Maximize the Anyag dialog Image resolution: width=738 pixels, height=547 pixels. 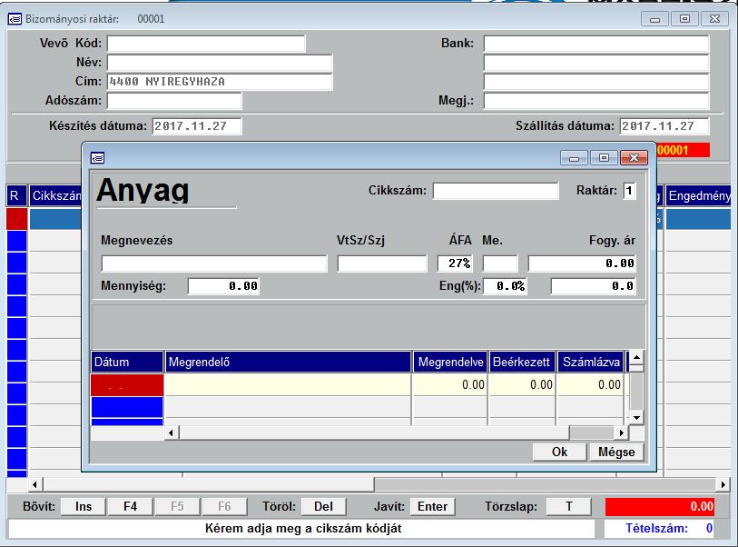click(604, 158)
